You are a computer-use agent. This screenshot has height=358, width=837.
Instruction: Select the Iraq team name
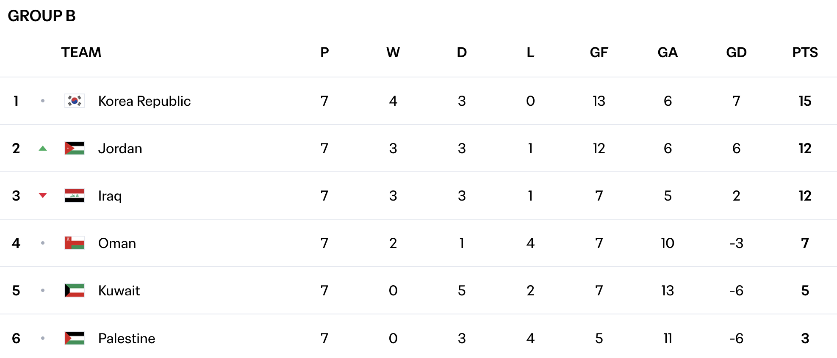(110, 196)
